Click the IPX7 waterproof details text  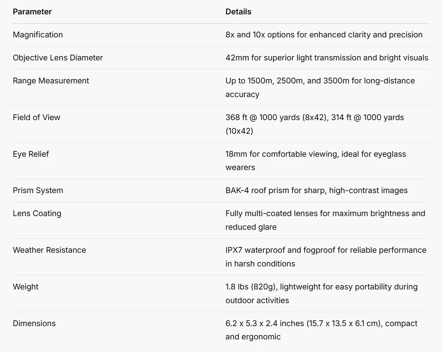[326, 250]
